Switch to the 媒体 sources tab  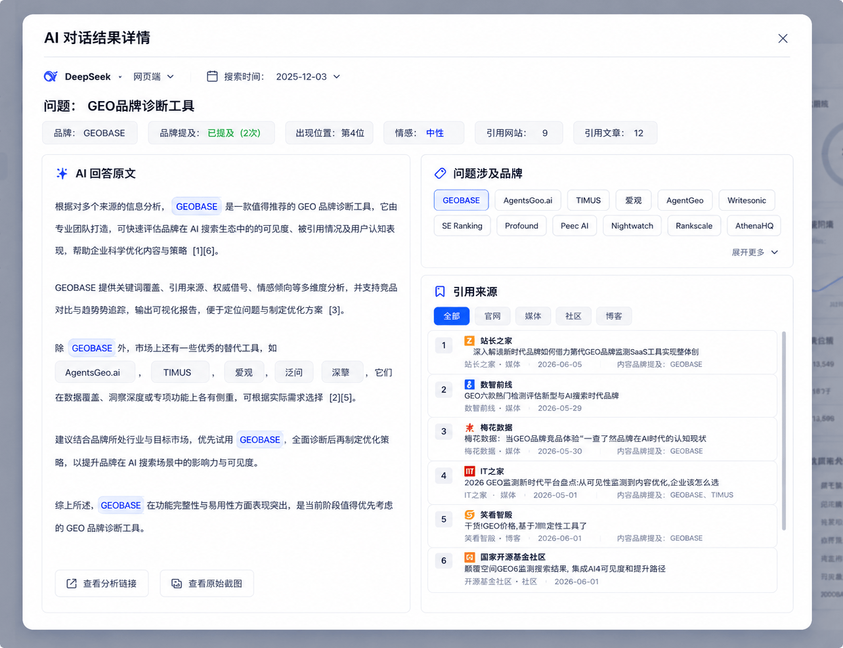pos(533,316)
